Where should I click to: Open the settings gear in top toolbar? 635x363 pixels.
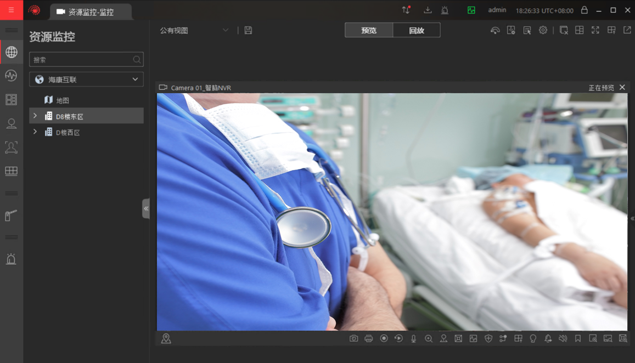(543, 30)
